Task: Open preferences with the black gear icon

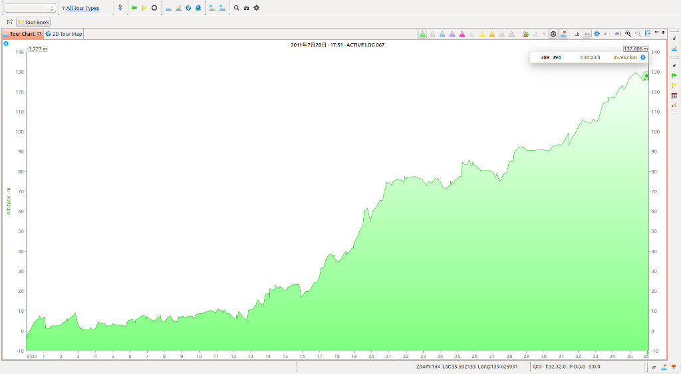Action: 256,8
